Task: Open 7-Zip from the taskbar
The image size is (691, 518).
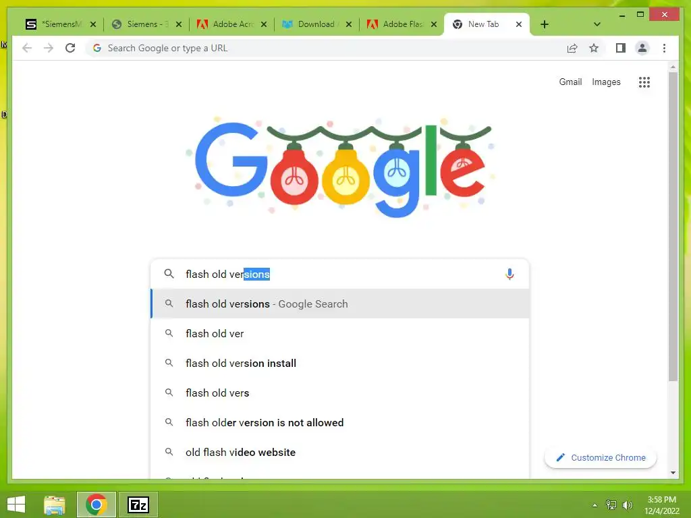Action: point(138,505)
